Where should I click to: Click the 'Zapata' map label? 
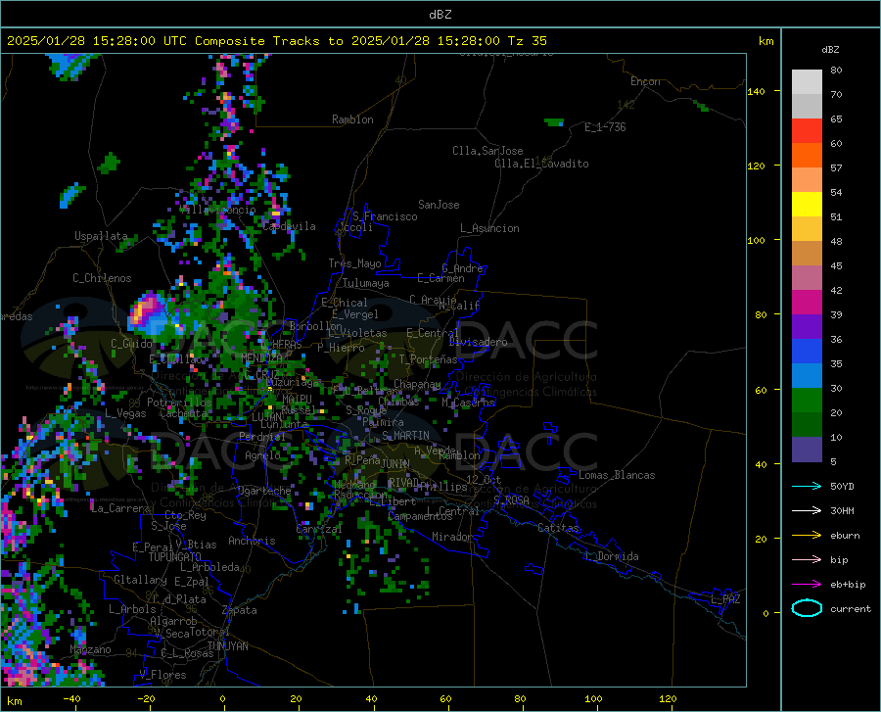point(240,610)
